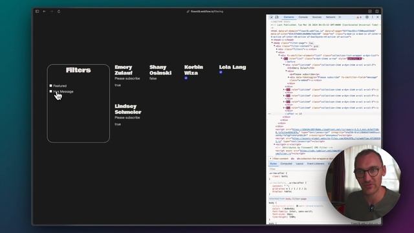
Task: Switch to the Console tab in DevTools
Action: (x=303, y=17)
